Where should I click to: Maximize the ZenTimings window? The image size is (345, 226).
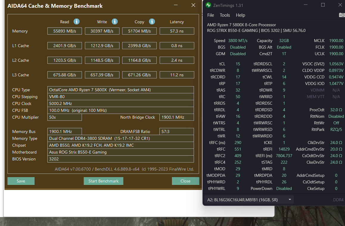(323, 5)
